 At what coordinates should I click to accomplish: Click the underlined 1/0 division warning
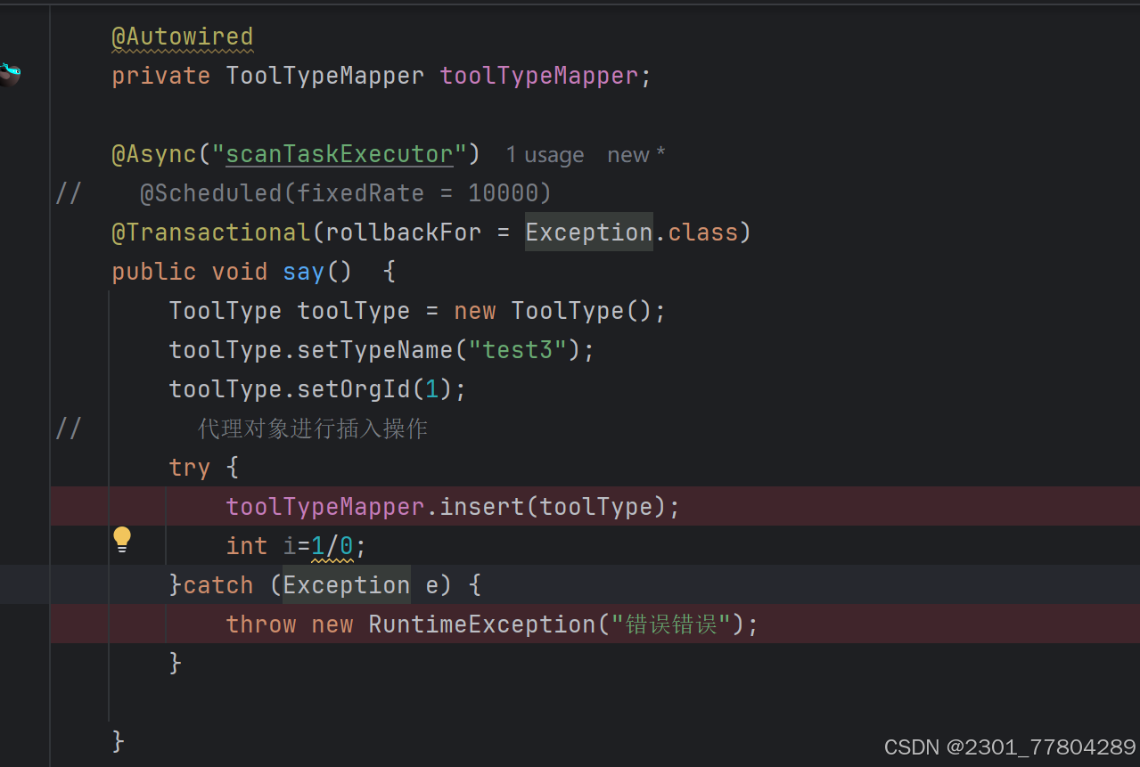pyautogui.click(x=331, y=545)
